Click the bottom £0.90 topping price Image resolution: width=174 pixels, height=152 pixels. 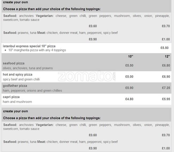pos(93,148)
